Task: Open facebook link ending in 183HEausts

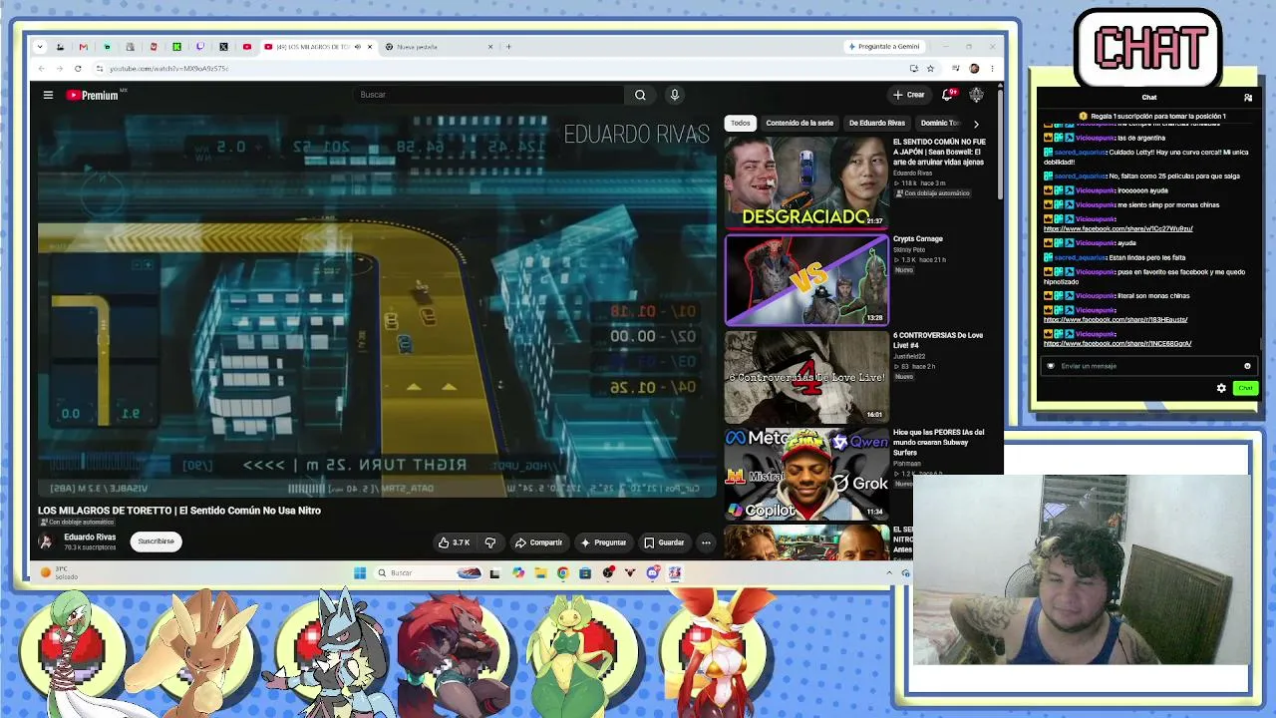Action: pos(1116,320)
